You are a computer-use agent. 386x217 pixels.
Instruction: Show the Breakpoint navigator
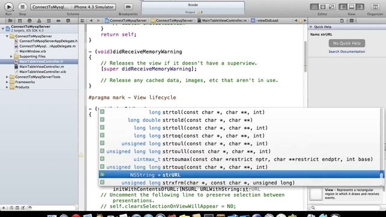[x=59, y=20]
